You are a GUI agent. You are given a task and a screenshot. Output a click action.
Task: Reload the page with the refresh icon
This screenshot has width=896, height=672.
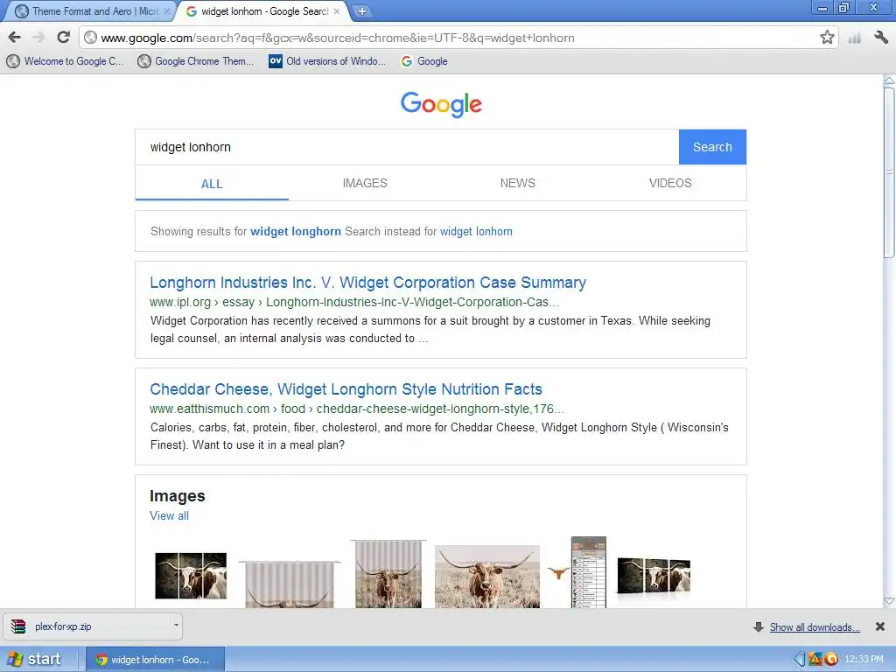click(x=63, y=38)
